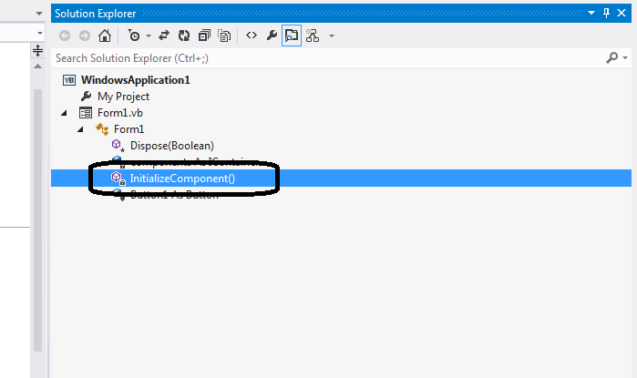Select the My Project node
The width and height of the screenshot is (637, 378).
(123, 97)
